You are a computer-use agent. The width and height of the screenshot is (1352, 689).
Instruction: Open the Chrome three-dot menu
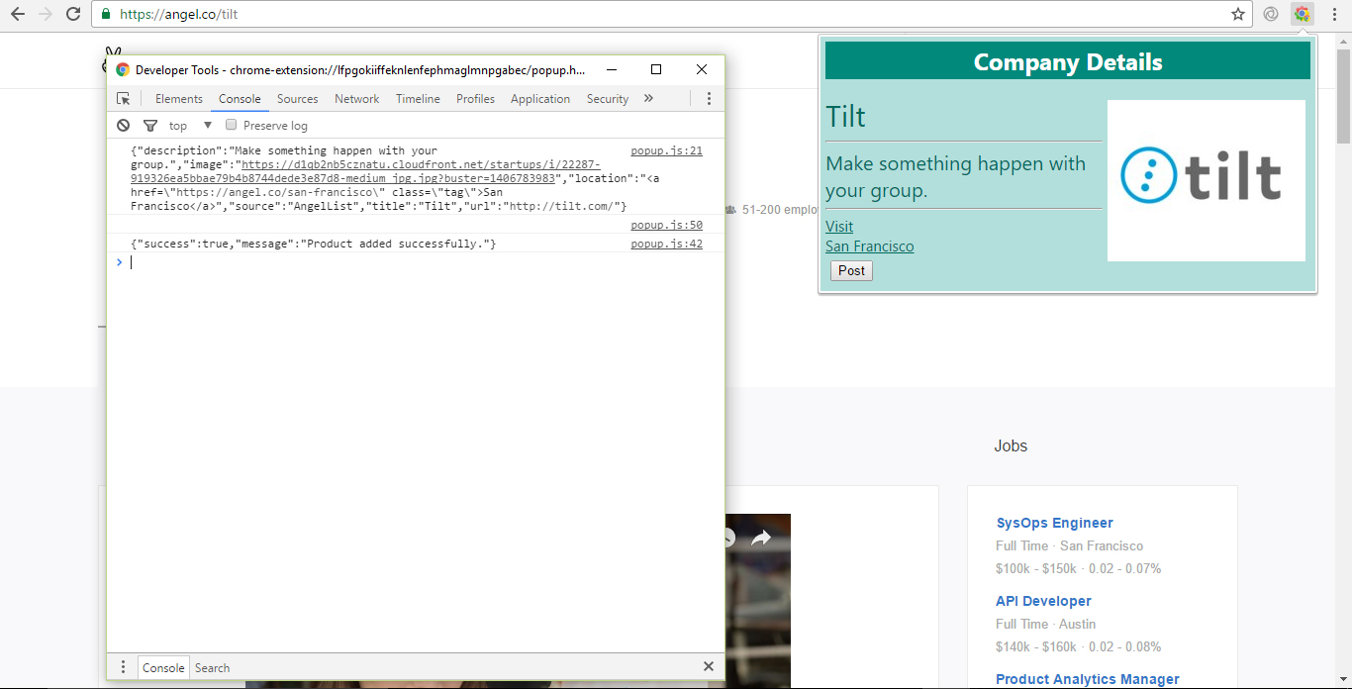pos(1334,14)
